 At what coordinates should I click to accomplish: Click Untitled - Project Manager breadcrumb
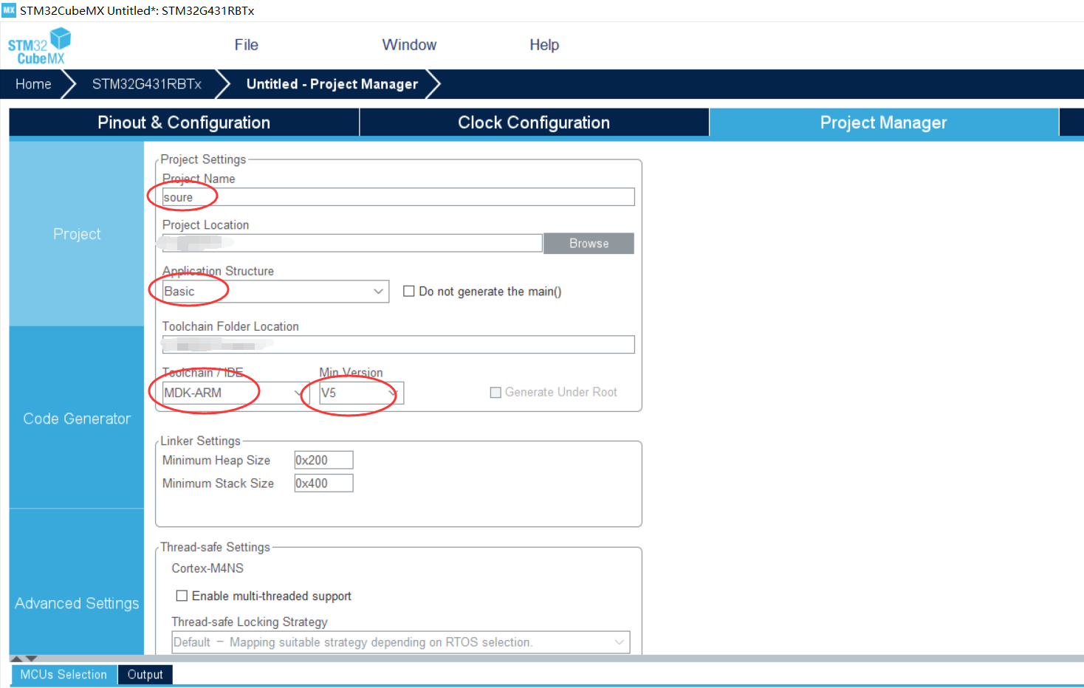(x=332, y=84)
